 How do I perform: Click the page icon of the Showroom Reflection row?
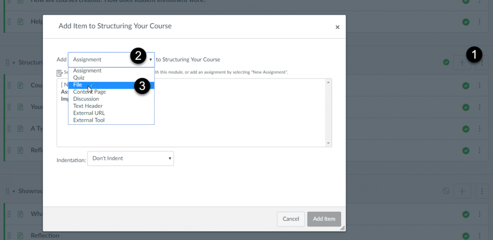pos(21,235)
